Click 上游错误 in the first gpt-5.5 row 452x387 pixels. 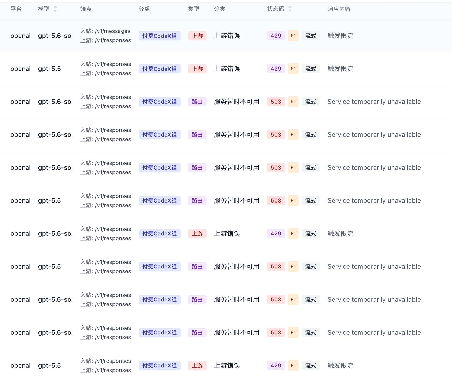227,69
